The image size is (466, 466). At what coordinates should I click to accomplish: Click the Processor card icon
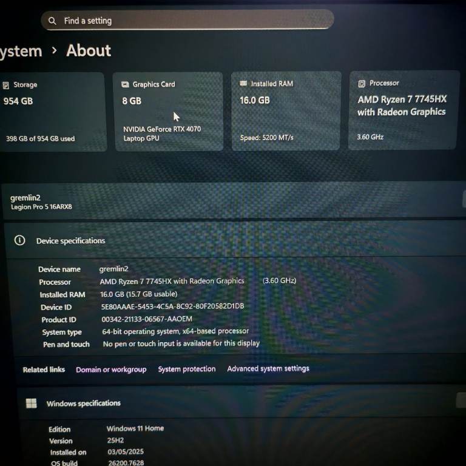pos(362,84)
